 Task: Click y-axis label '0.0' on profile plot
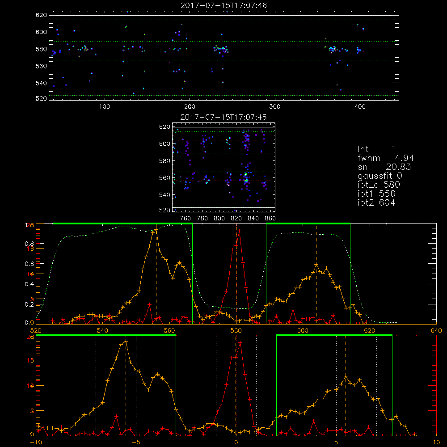[29, 323]
